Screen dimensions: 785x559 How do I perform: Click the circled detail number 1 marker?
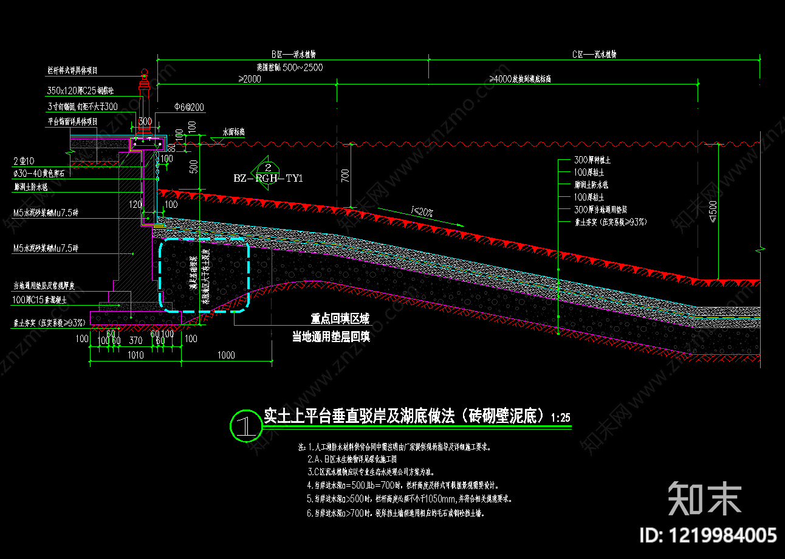(x=245, y=425)
